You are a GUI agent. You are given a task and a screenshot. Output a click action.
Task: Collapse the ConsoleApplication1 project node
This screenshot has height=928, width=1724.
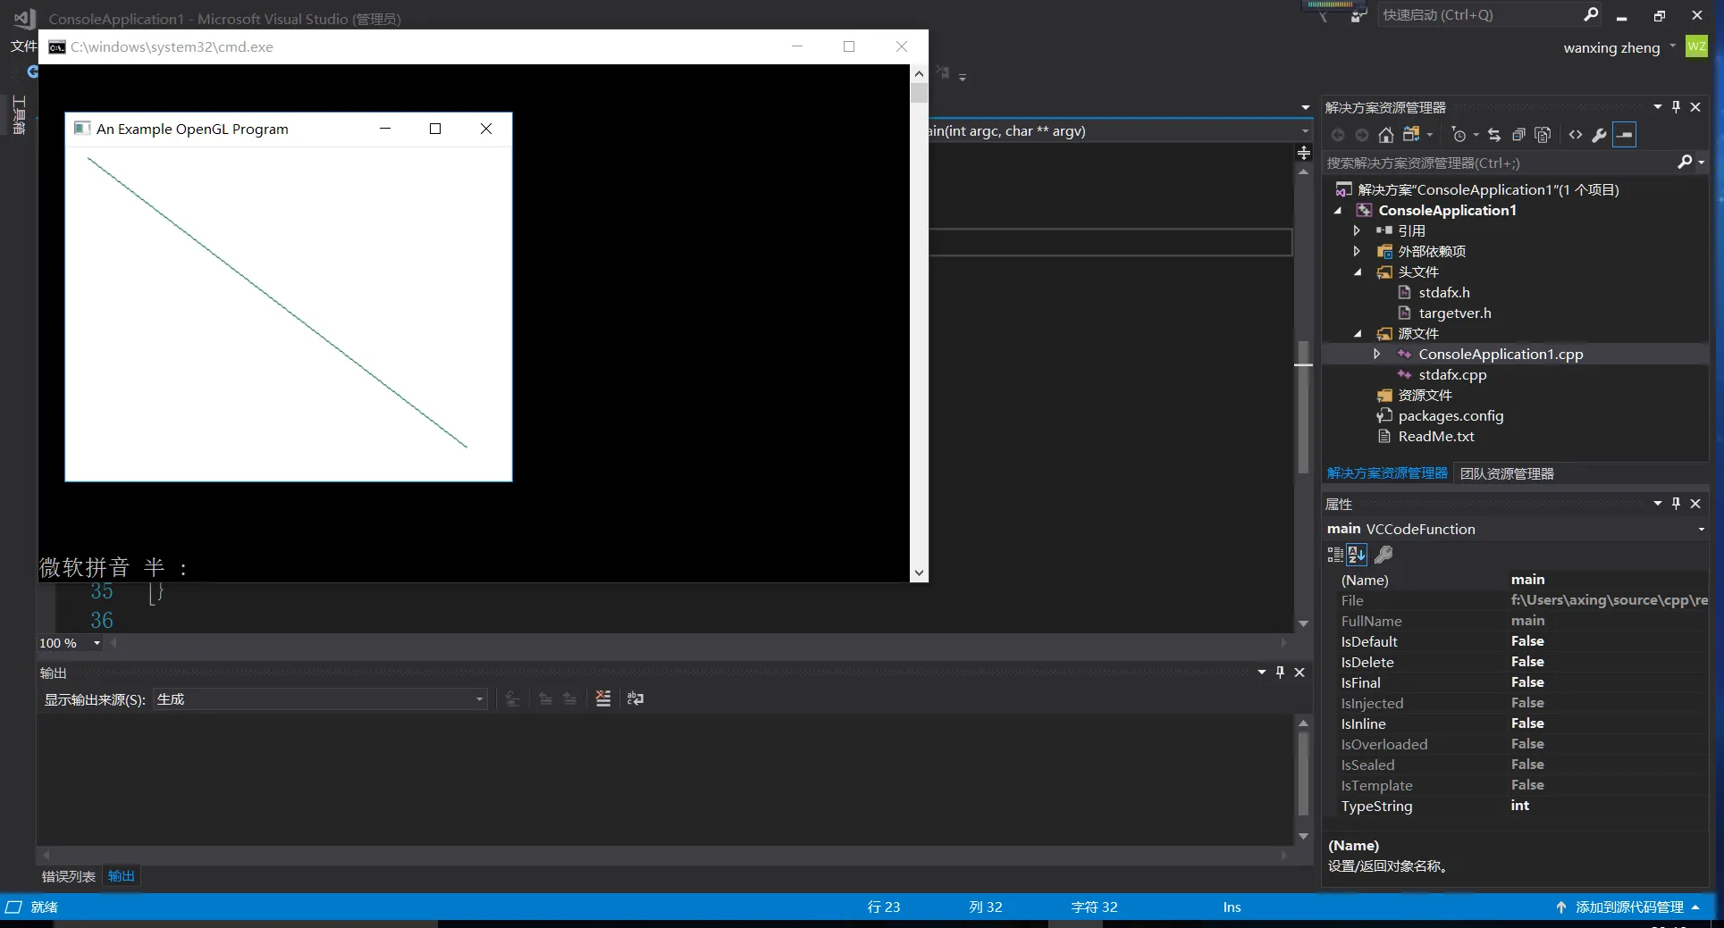point(1338,211)
